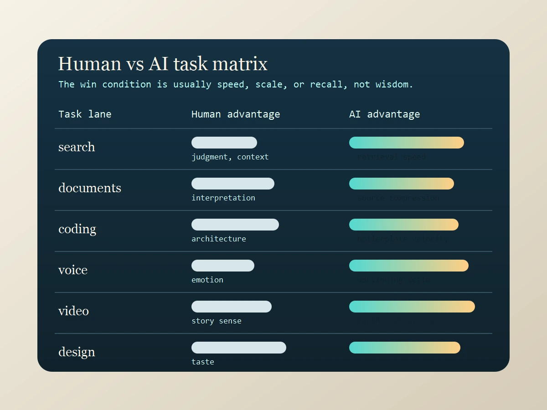This screenshot has width=547, height=410.
Task: Click the gradient AI bar for search
Action: point(406,143)
